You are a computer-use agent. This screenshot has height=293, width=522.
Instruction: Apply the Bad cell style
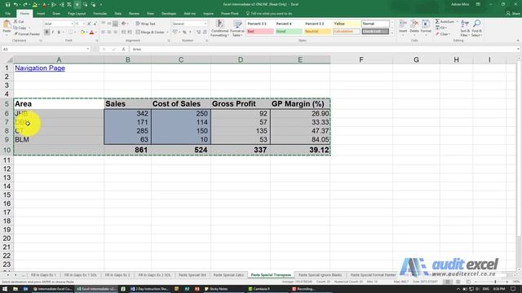260,32
